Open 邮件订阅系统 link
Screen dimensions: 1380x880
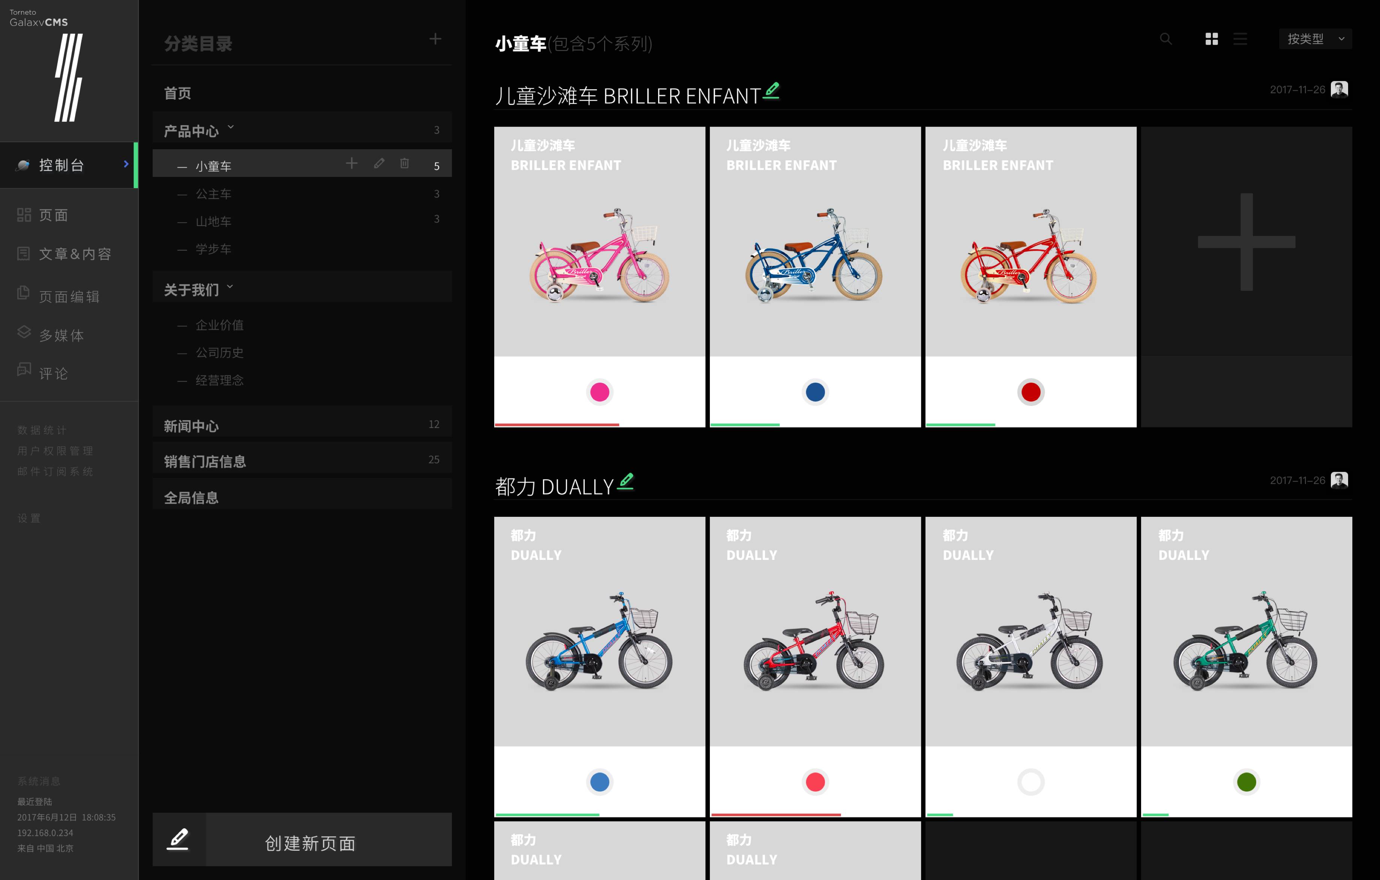(x=55, y=471)
